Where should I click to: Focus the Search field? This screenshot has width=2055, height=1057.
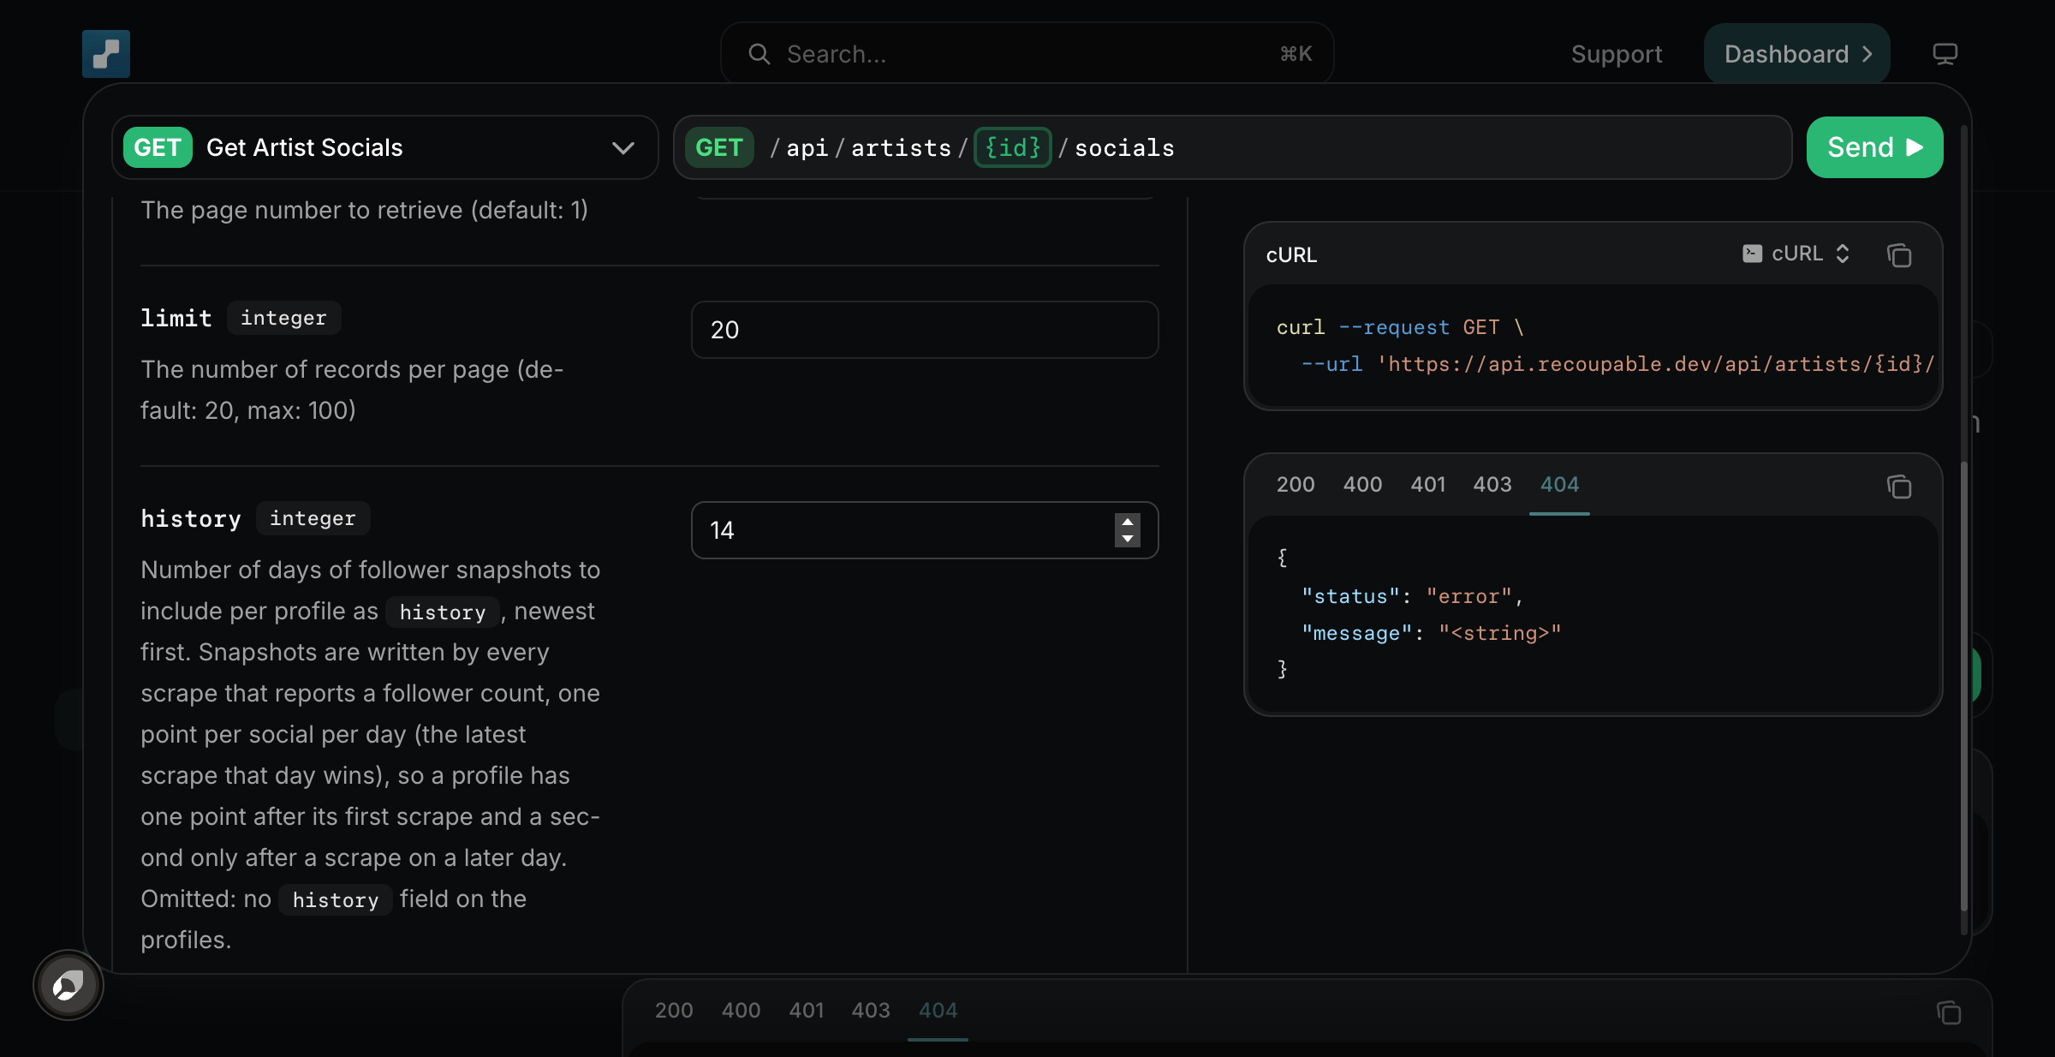(x=1027, y=54)
